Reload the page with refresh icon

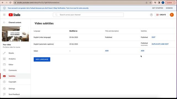pos(10,2)
